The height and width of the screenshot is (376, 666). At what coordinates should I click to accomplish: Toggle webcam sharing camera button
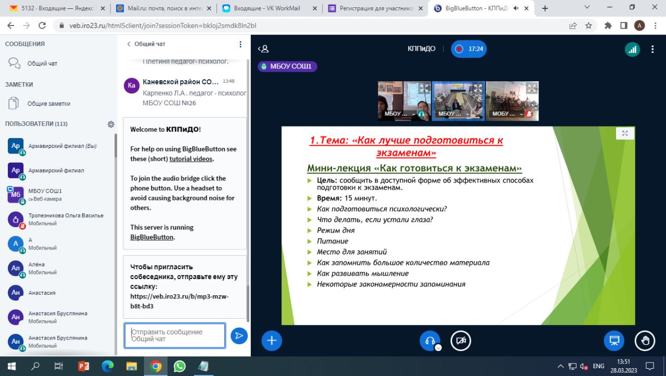click(x=460, y=341)
